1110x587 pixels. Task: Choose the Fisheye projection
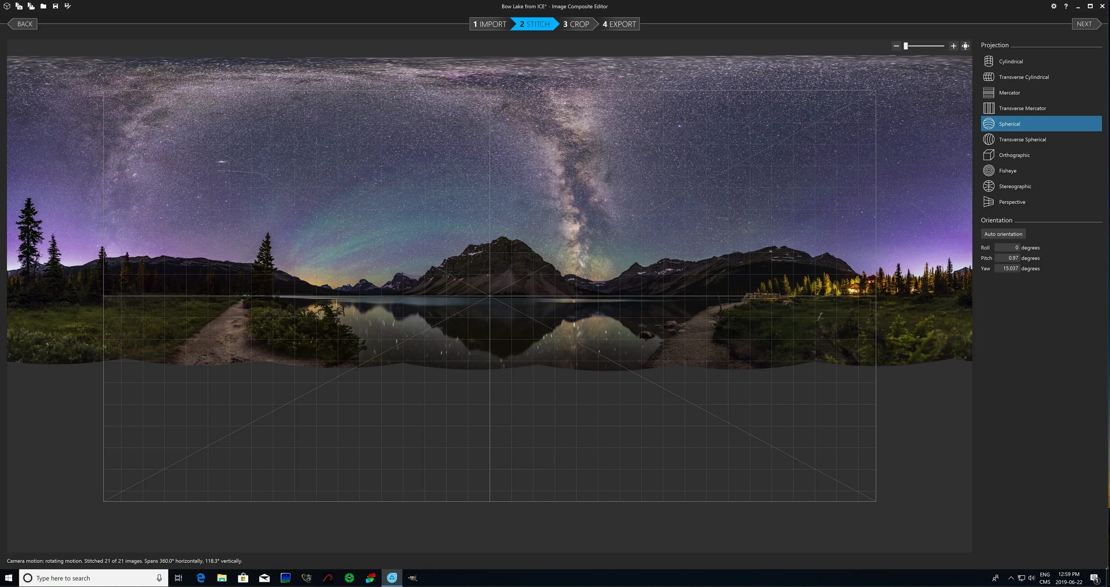(1008, 171)
